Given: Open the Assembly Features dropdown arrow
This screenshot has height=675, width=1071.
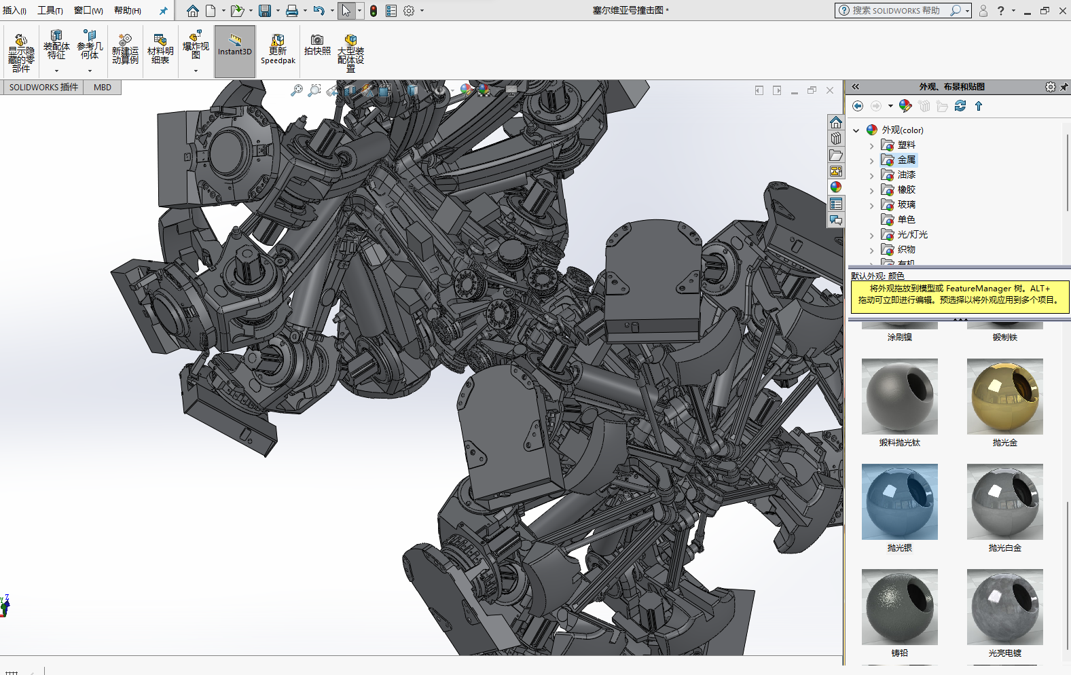Looking at the screenshot, I should (x=56, y=71).
